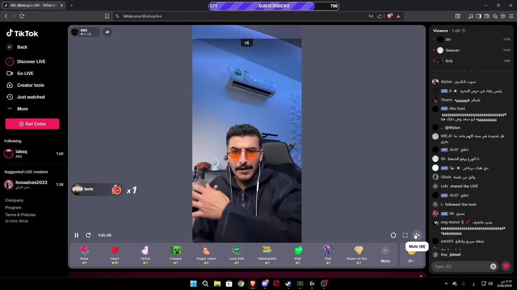
Task: Mute the live stream audio
Action: tap(417, 235)
